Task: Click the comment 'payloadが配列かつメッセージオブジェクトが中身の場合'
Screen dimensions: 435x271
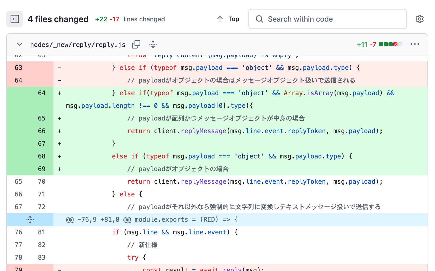Action: [x=216, y=118]
